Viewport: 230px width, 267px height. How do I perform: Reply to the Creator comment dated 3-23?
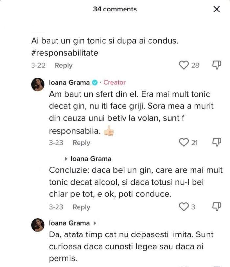click(81, 143)
